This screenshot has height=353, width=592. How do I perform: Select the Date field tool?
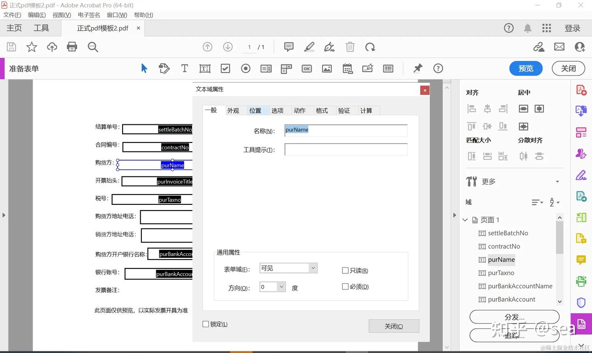click(x=347, y=68)
